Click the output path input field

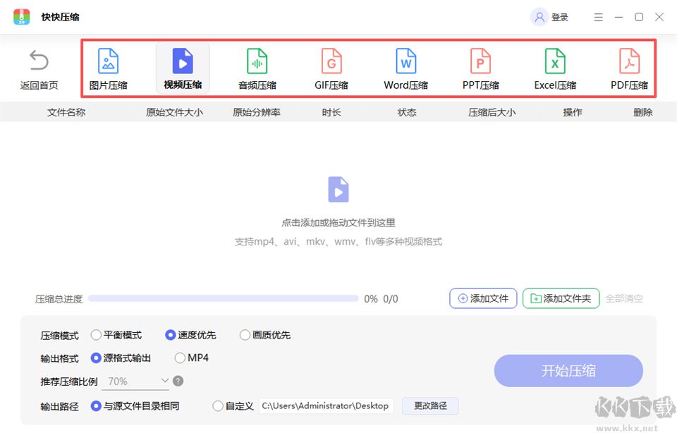point(326,405)
